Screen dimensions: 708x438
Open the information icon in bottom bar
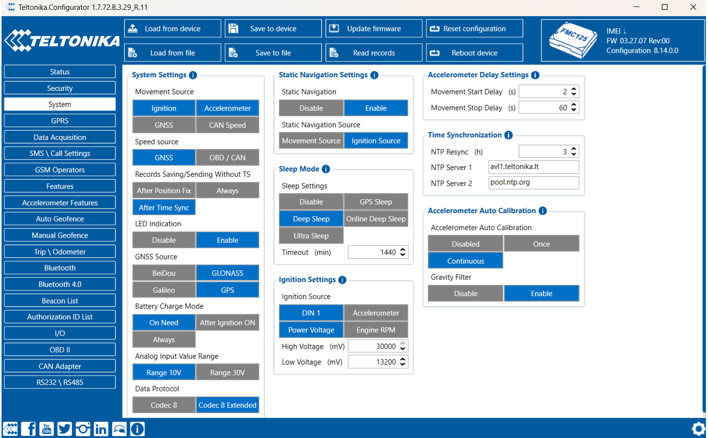click(137, 429)
